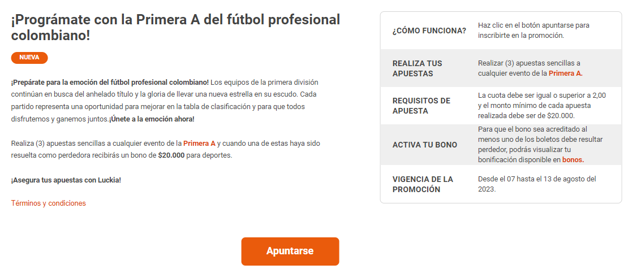Click the orange Apuntarse button
The height and width of the screenshot is (269, 624).
(x=290, y=251)
